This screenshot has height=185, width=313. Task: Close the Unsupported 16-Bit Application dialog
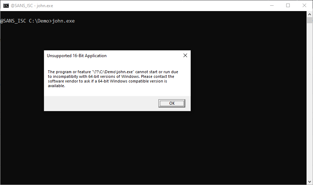point(185,56)
